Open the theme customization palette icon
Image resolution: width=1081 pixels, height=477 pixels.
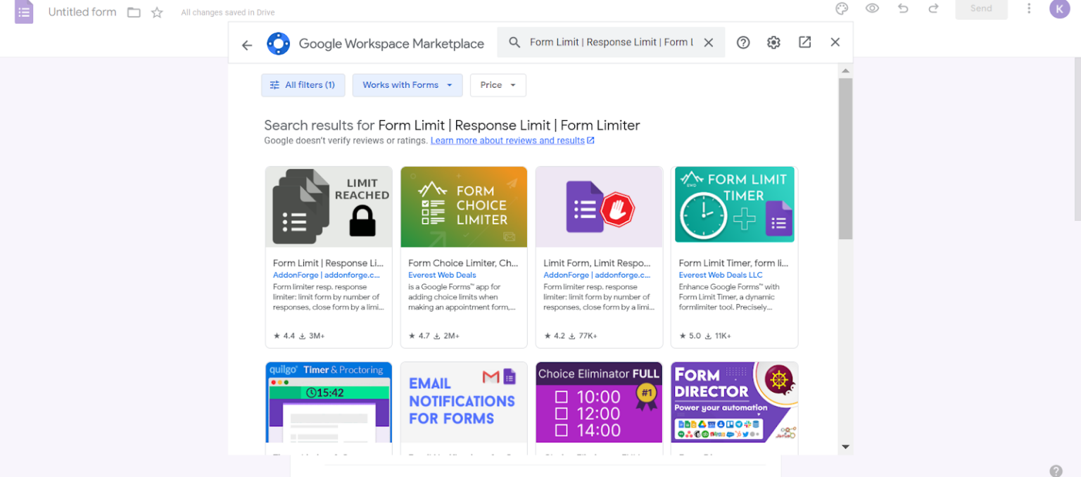tap(841, 8)
